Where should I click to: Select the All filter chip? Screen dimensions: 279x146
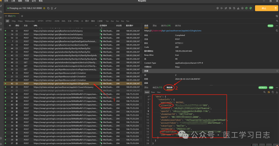click(7, 21)
